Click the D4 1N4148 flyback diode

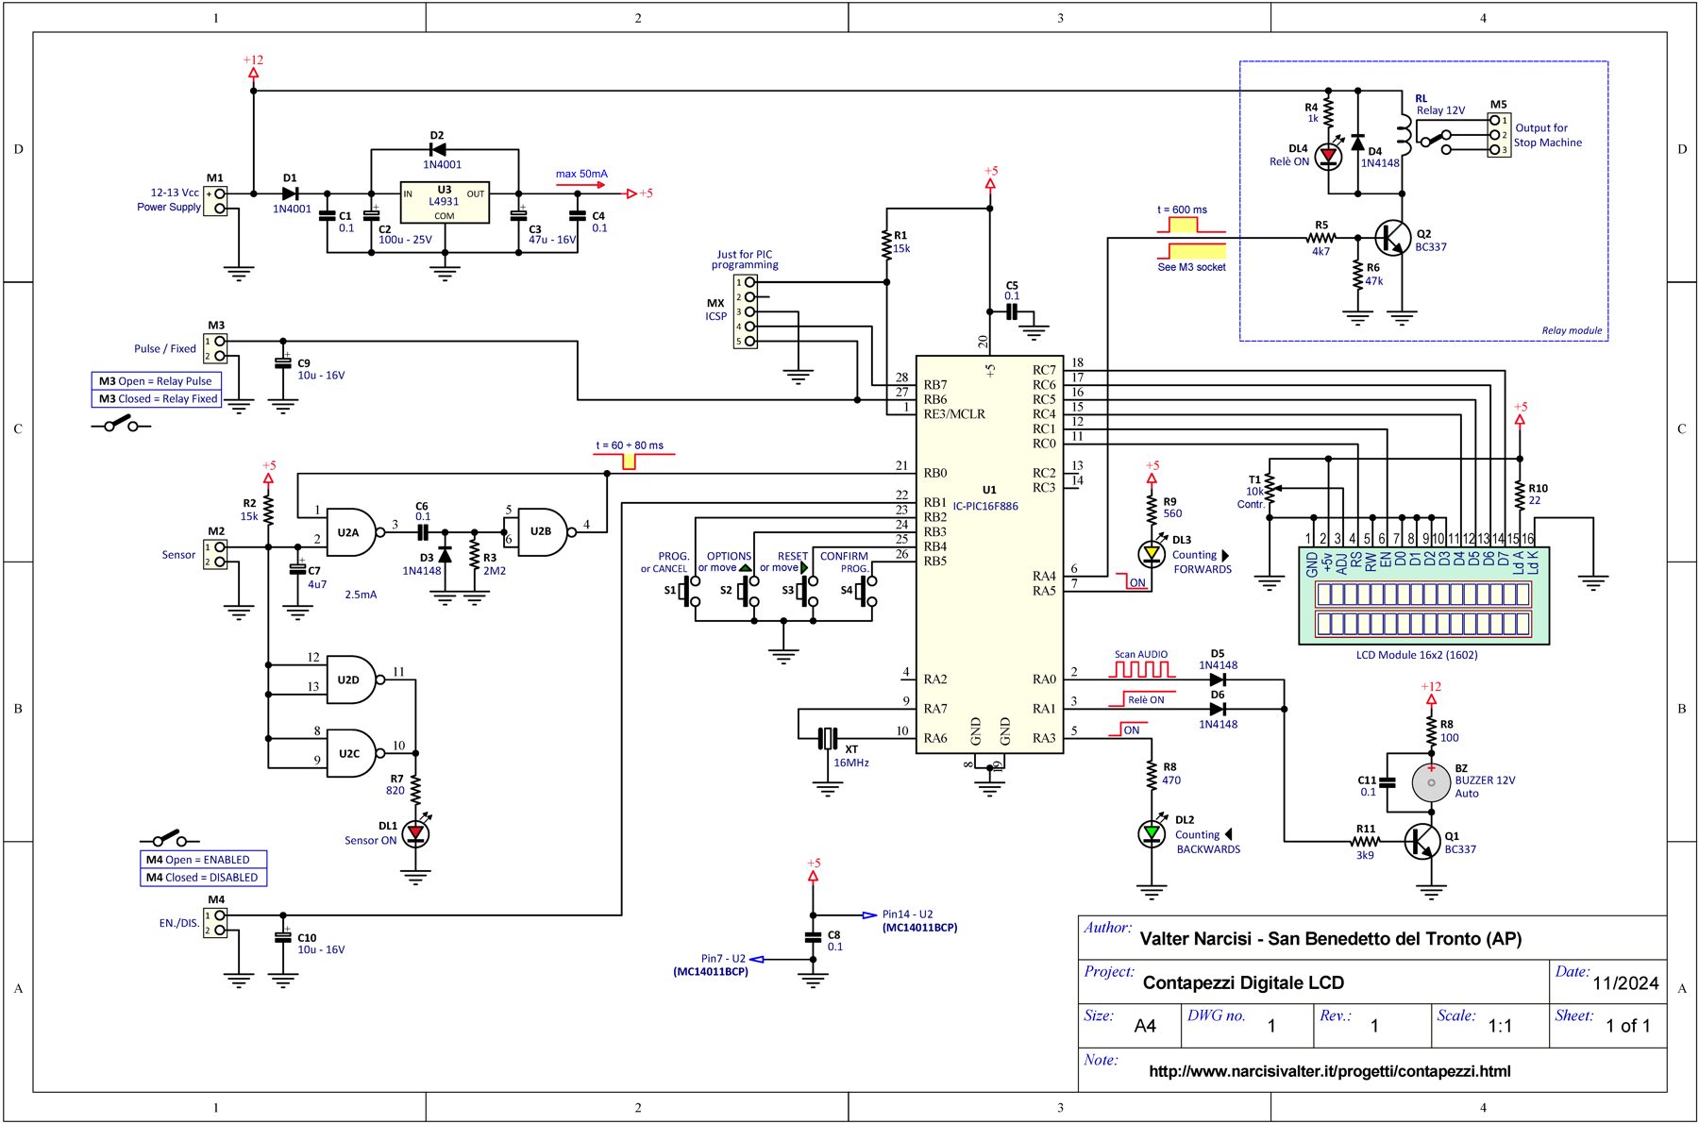(x=1357, y=143)
